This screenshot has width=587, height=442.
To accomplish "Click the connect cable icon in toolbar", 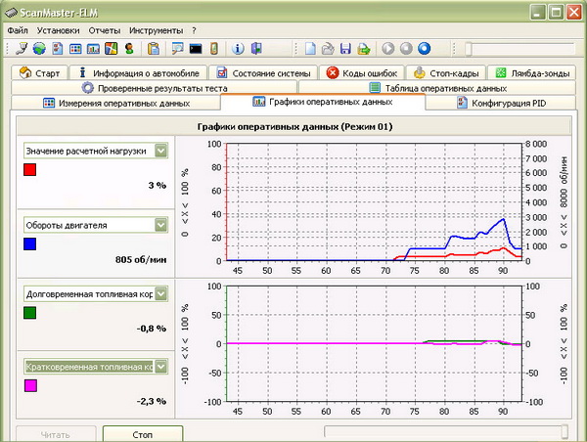I will click(x=22, y=49).
